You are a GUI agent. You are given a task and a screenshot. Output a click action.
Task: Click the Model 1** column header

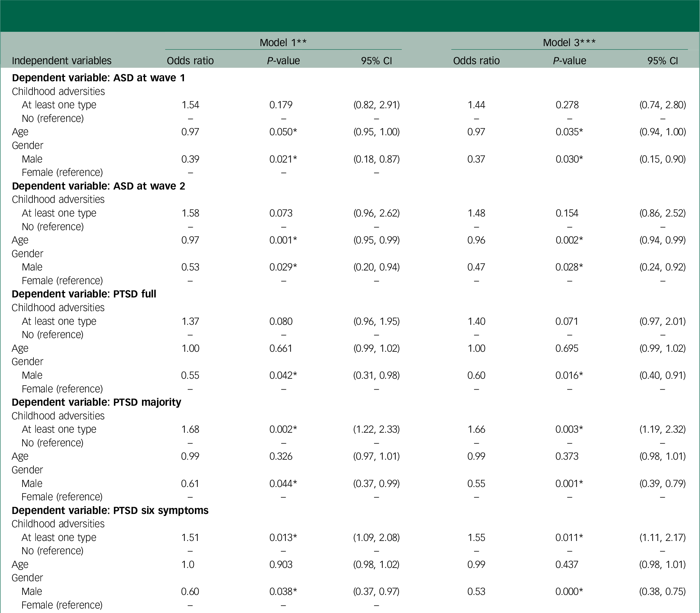(x=283, y=42)
